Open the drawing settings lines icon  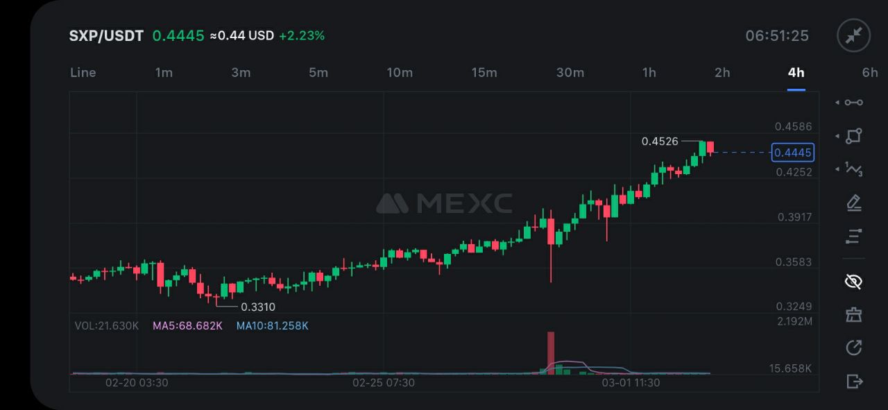pyautogui.click(x=854, y=237)
